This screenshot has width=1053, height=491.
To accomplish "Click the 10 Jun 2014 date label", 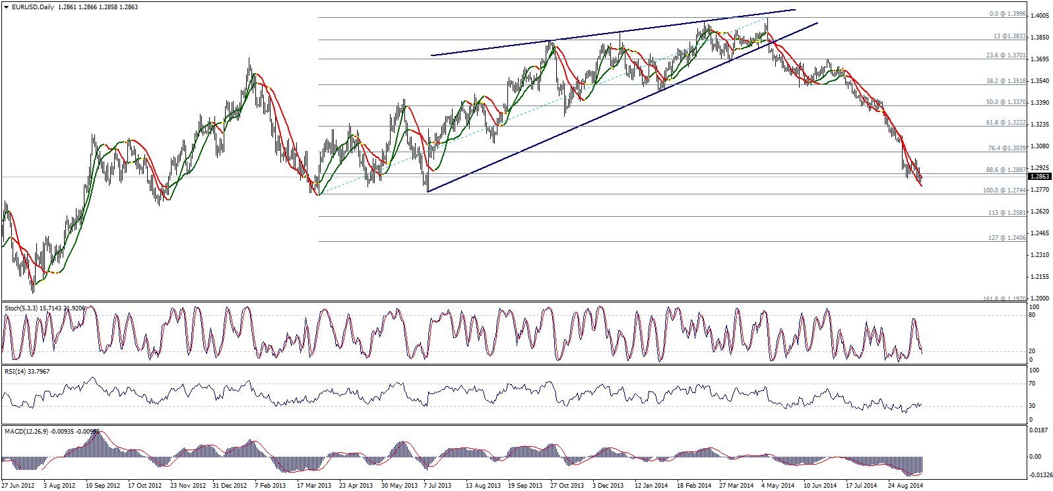I will (x=820, y=486).
